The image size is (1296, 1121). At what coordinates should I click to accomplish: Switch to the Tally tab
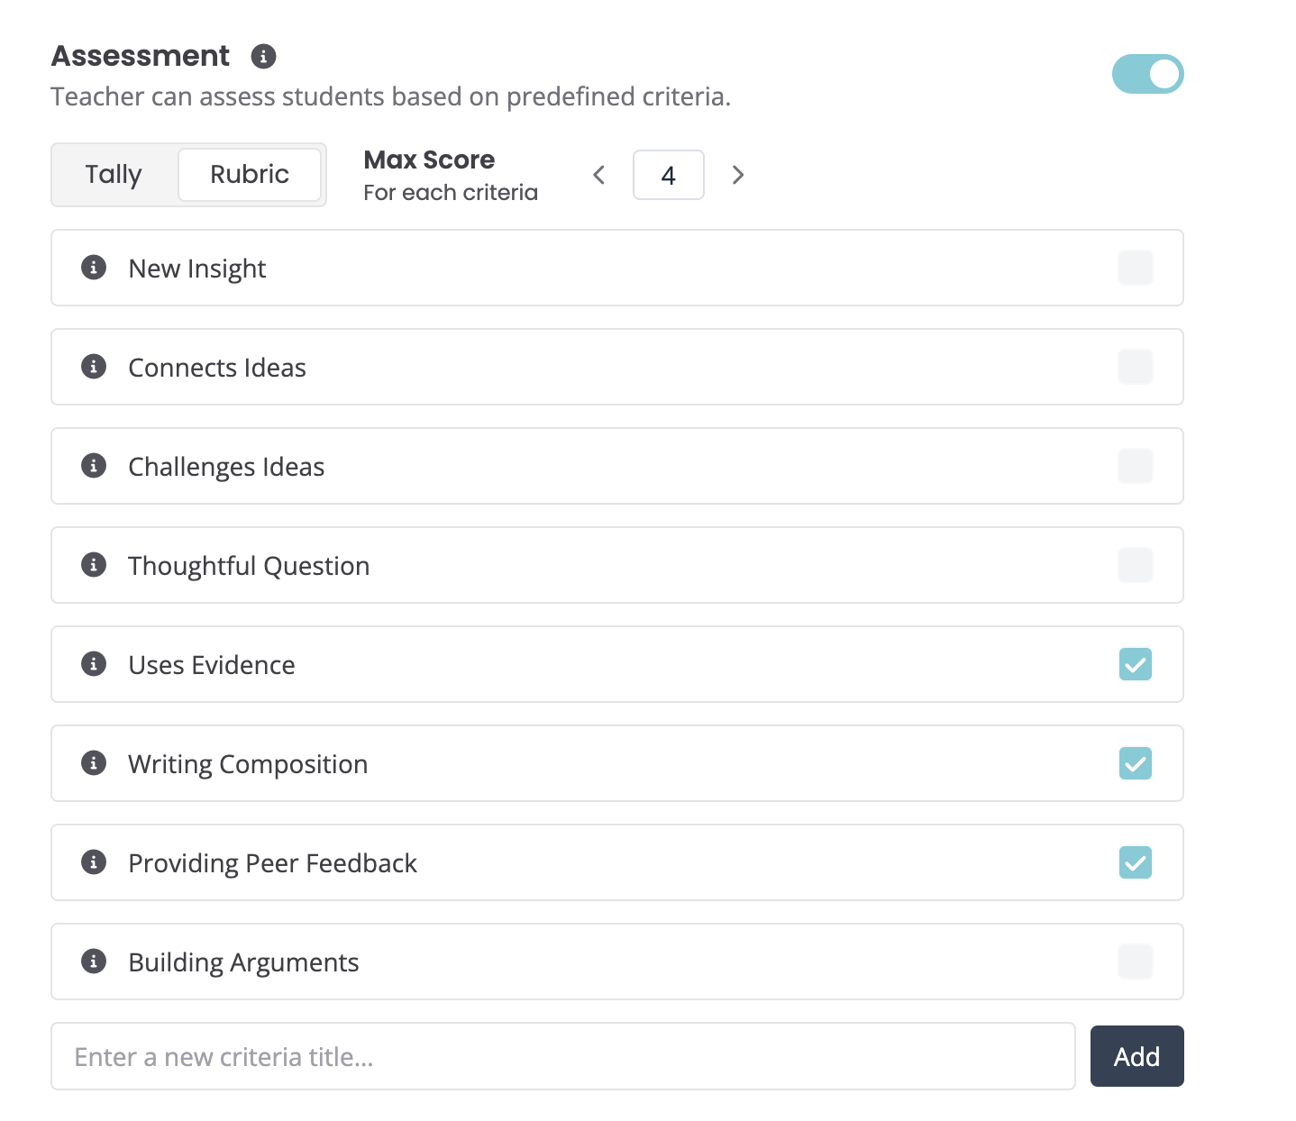(114, 175)
